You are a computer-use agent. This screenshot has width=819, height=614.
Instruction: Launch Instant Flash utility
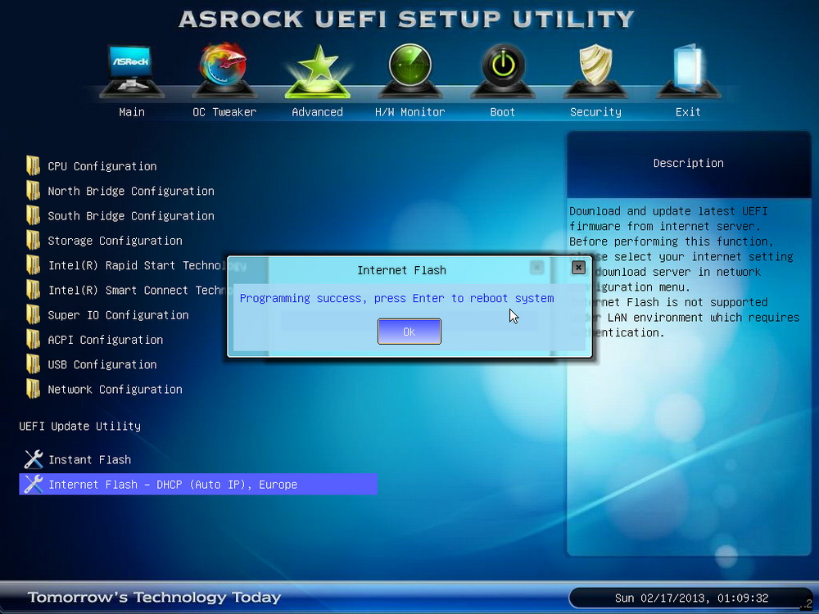90,459
